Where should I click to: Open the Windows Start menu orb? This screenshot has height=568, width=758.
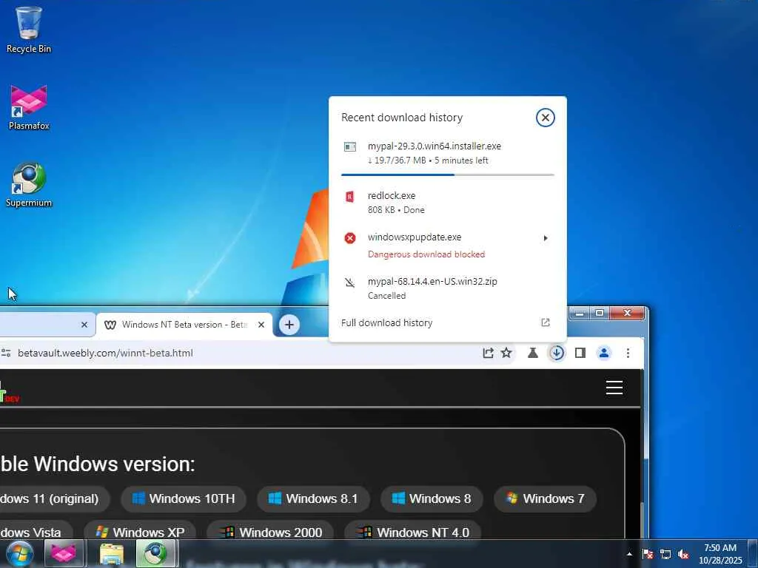tap(19, 553)
